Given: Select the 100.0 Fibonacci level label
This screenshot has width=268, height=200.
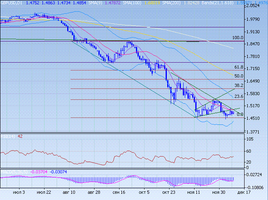Looking at the screenshot, I should 238,38.
